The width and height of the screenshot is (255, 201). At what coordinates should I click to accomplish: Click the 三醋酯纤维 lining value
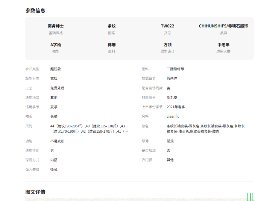[x=175, y=69]
